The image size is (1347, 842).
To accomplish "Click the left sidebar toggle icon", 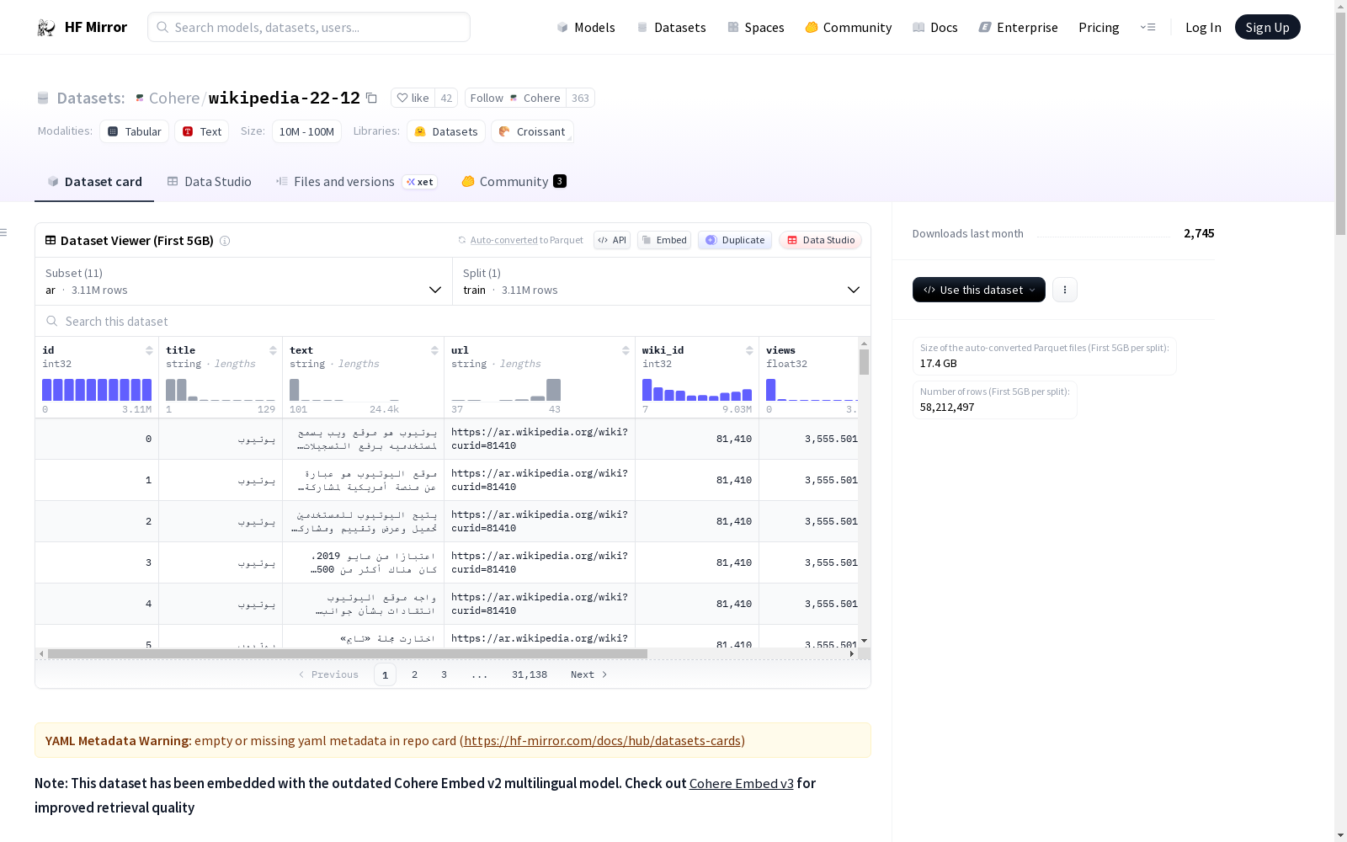I will coord(4,232).
